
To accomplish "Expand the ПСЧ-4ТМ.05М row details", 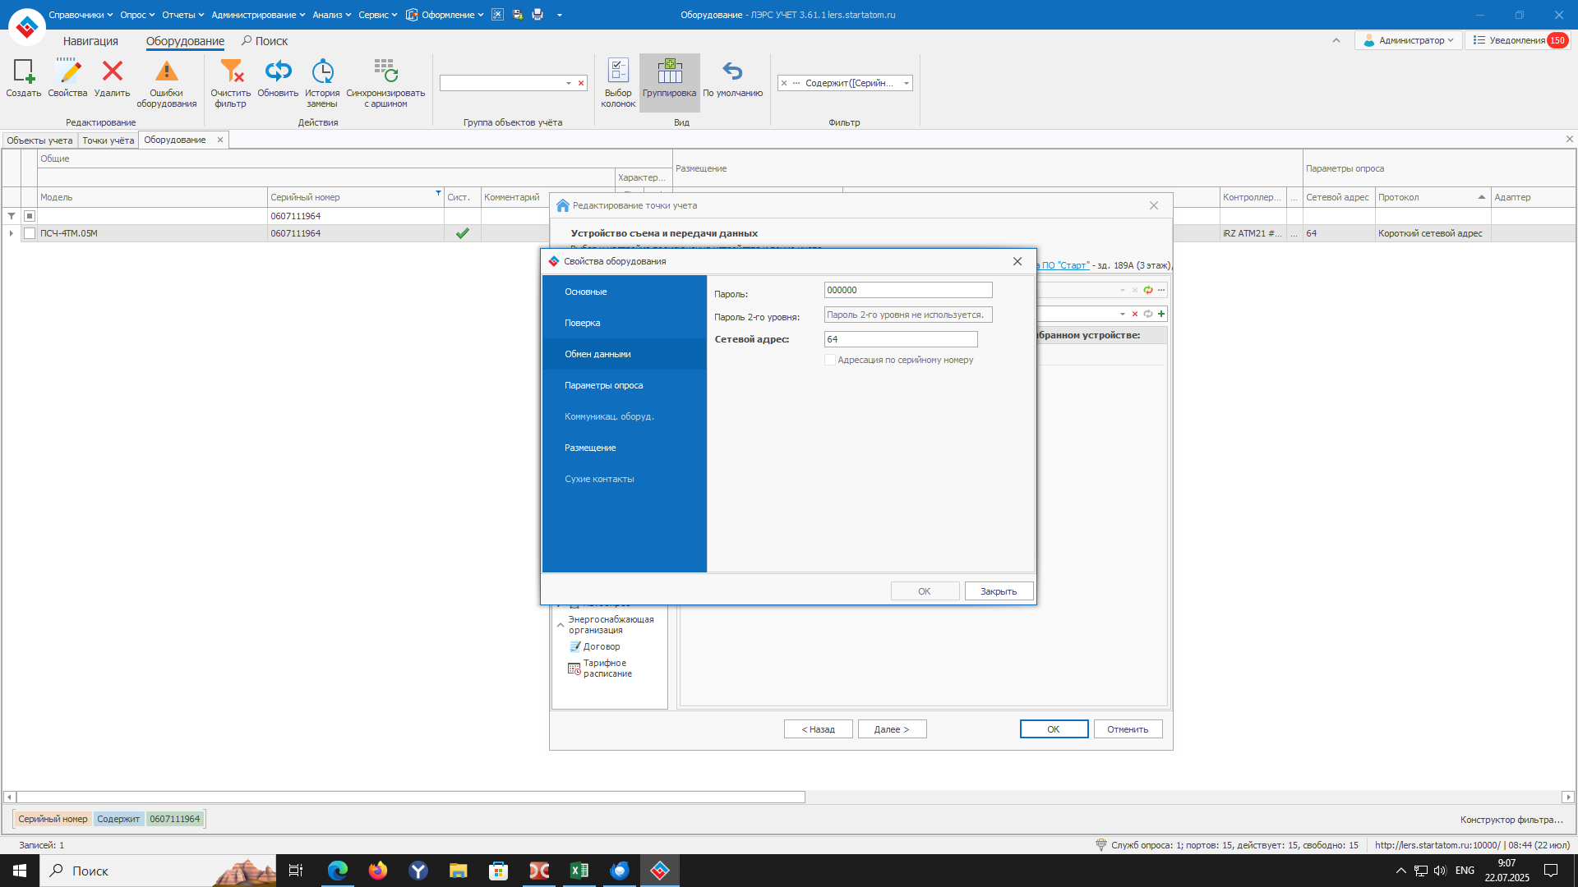I will (11, 233).
